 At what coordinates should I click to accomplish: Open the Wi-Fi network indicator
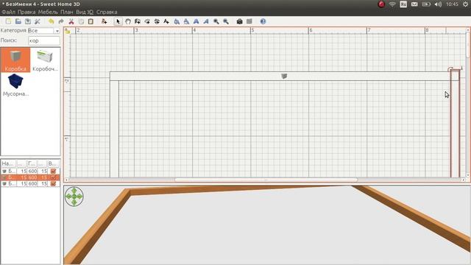392,4
